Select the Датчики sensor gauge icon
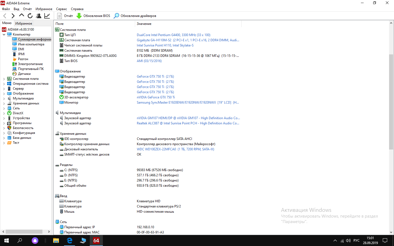Screen dimensions: 394x246 point(15,74)
